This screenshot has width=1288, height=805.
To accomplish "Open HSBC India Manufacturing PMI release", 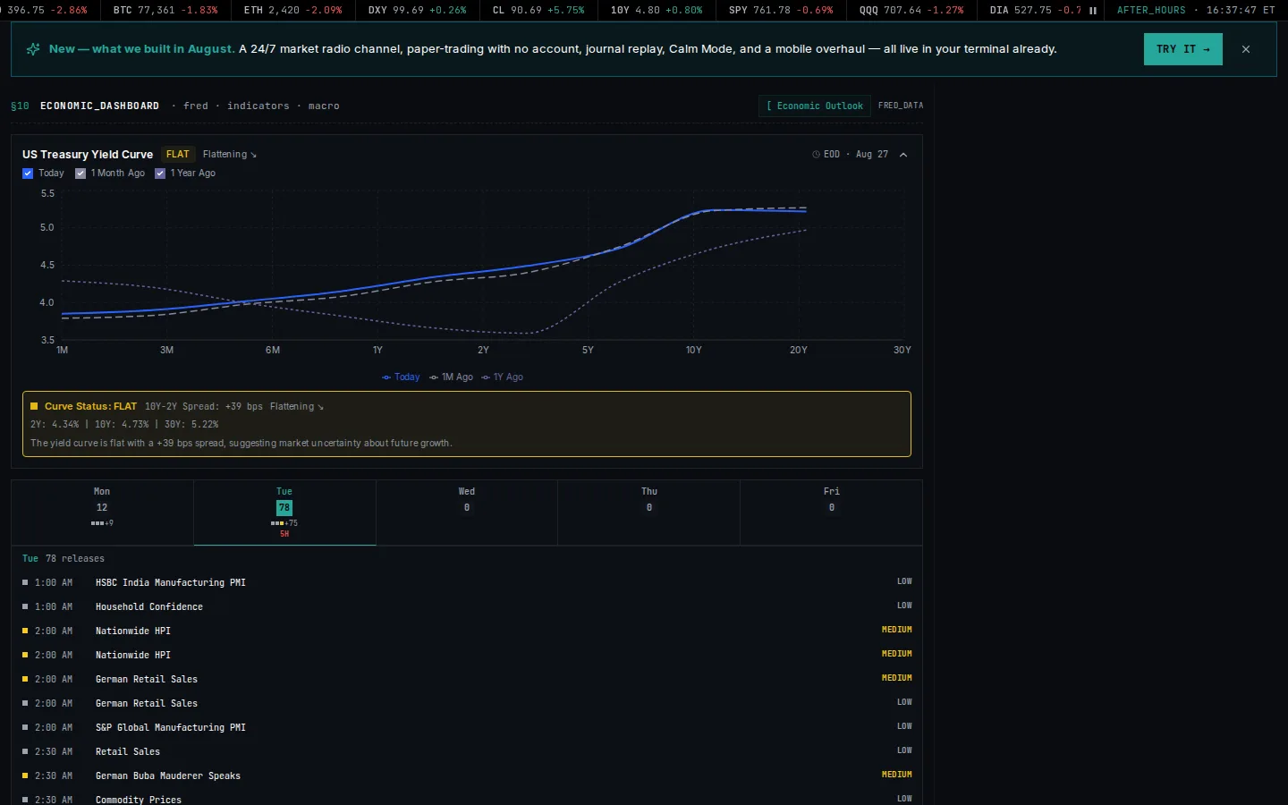I will [x=467, y=582].
